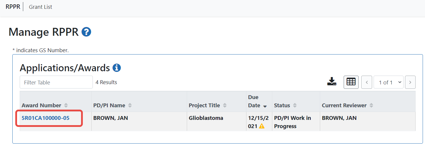Click the due date warning triangle icon
The height and width of the screenshot is (148, 425).
point(261,126)
